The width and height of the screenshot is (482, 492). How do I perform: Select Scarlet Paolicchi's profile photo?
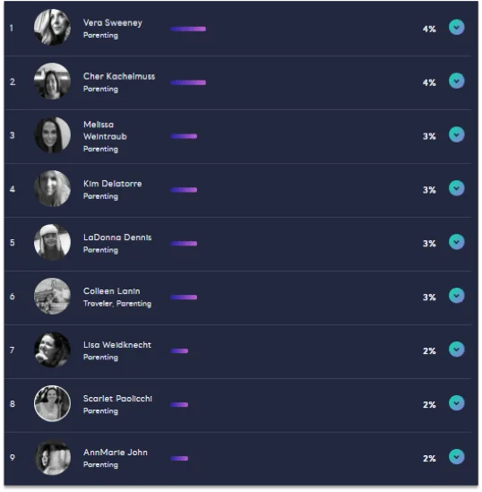tap(52, 403)
